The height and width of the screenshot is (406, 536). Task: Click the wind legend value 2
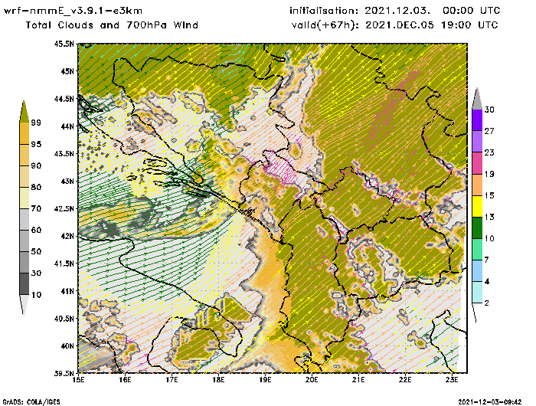coord(487,303)
